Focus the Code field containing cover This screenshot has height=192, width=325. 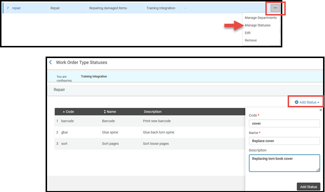[x=284, y=123]
